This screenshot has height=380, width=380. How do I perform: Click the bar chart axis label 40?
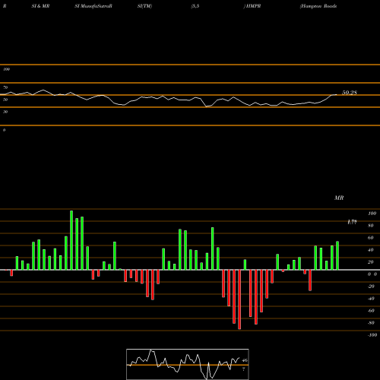pyautogui.click(x=371, y=250)
